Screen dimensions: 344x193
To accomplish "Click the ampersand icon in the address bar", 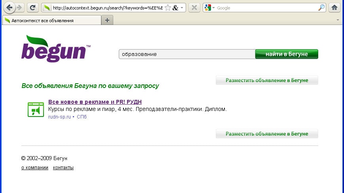I will pos(175,8).
